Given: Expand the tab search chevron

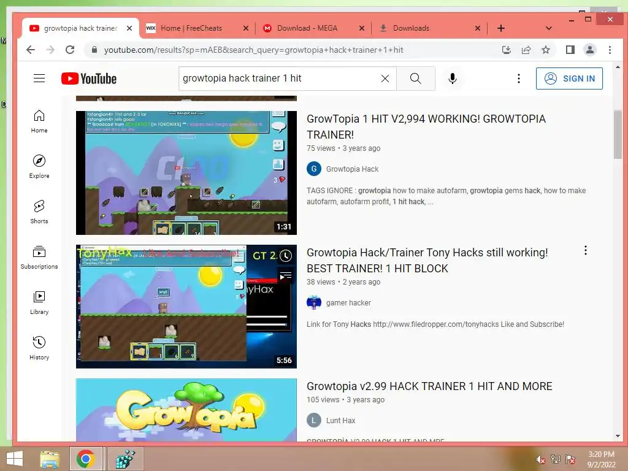Looking at the screenshot, I should point(549,28).
